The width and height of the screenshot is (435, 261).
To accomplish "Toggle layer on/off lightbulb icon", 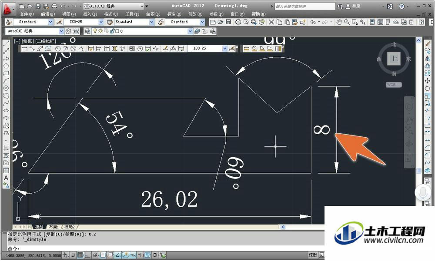I will pyautogui.click(x=95, y=31).
